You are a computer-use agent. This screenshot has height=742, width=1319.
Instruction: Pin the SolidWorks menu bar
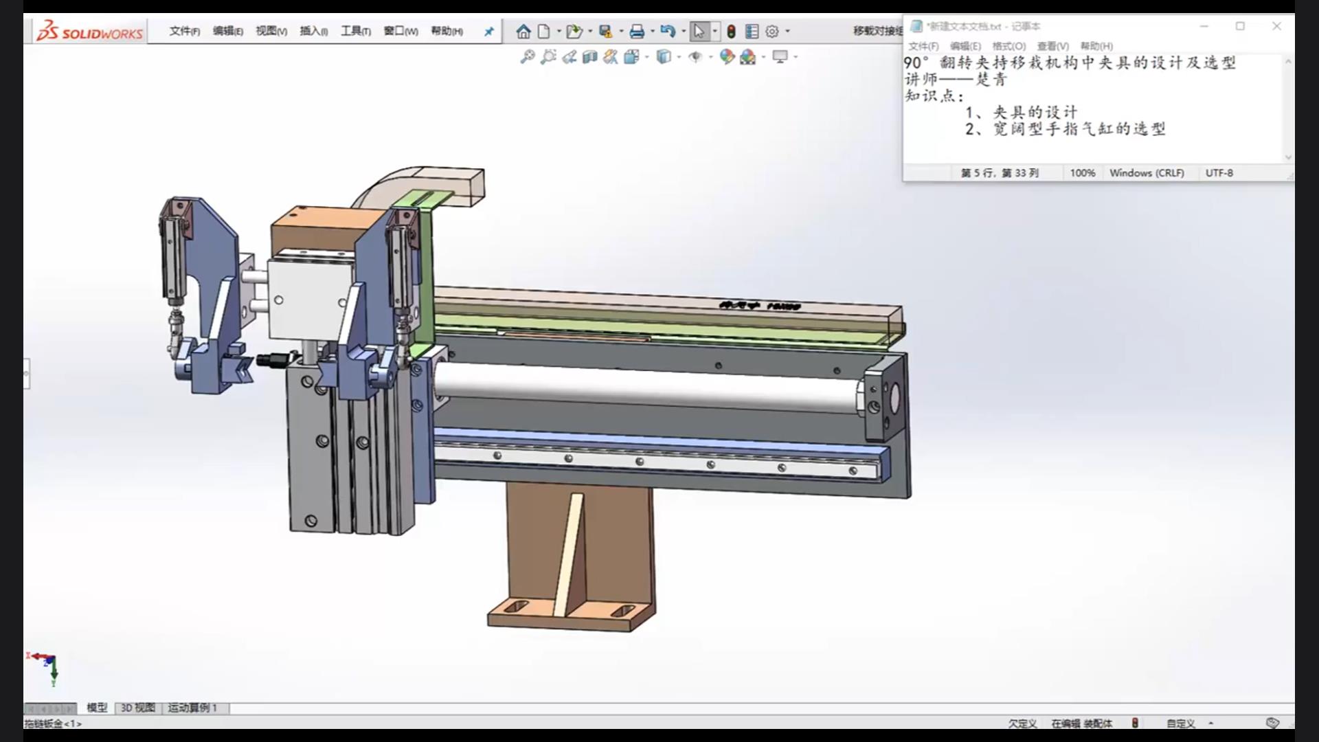pyautogui.click(x=488, y=32)
